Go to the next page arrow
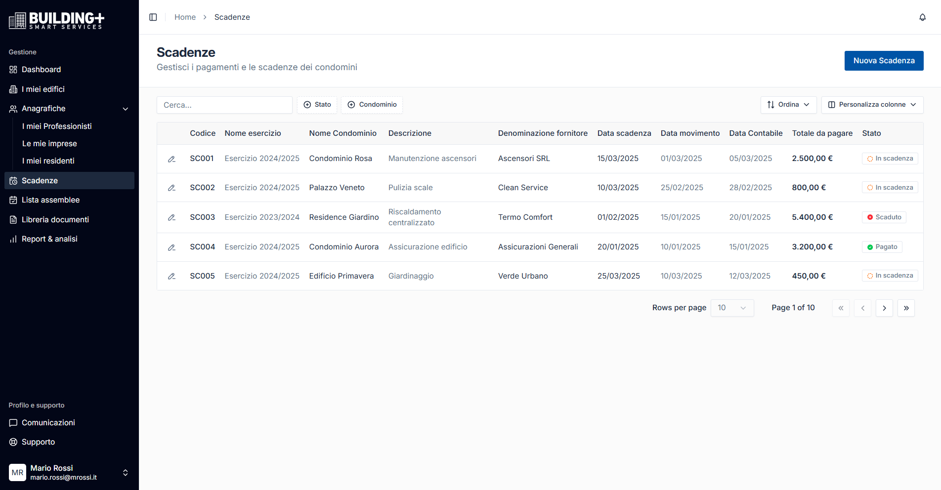This screenshot has width=941, height=490. (884, 308)
